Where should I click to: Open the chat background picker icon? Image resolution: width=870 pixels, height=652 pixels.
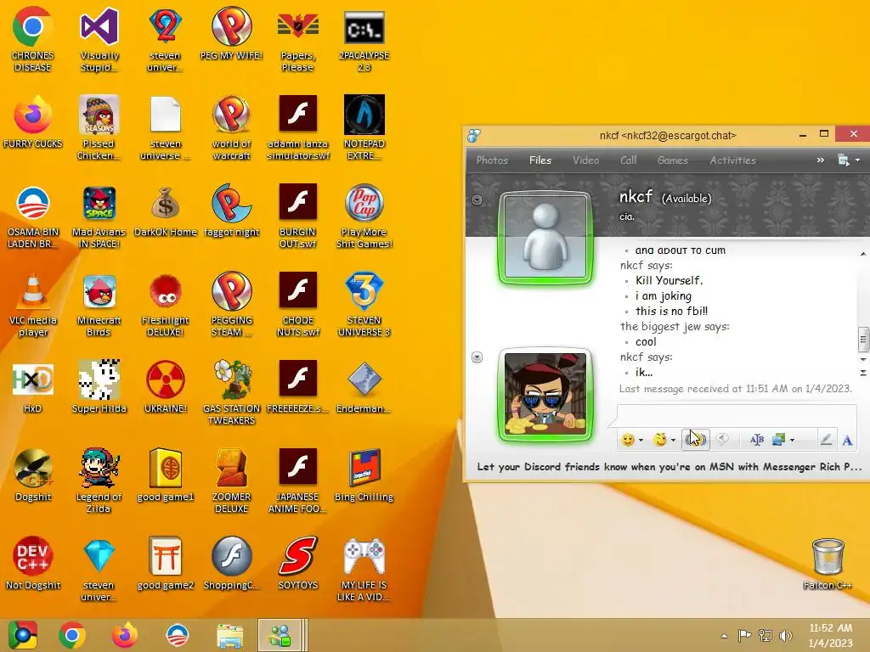click(778, 440)
